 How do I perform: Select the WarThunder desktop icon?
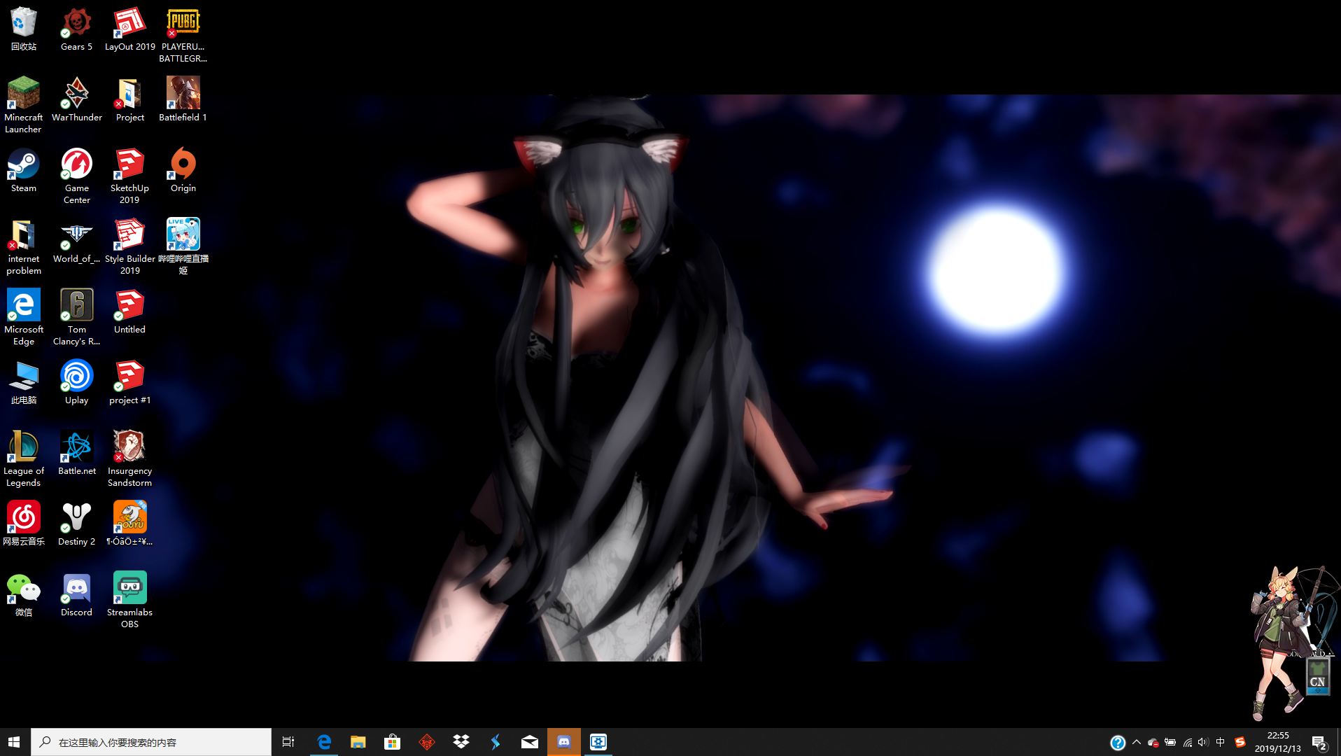pyautogui.click(x=76, y=99)
